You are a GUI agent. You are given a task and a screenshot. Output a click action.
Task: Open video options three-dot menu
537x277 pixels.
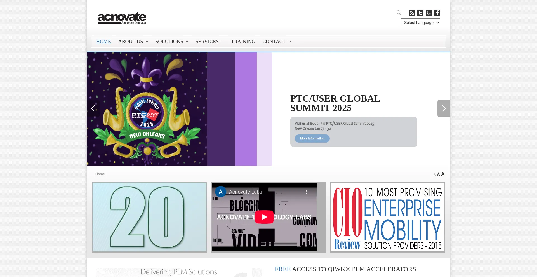tap(306, 192)
